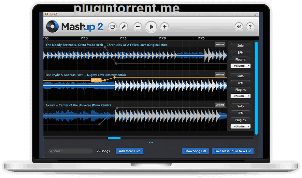Open help with the question mark
302x178 pixels.
pyautogui.click(x=250, y=27)
